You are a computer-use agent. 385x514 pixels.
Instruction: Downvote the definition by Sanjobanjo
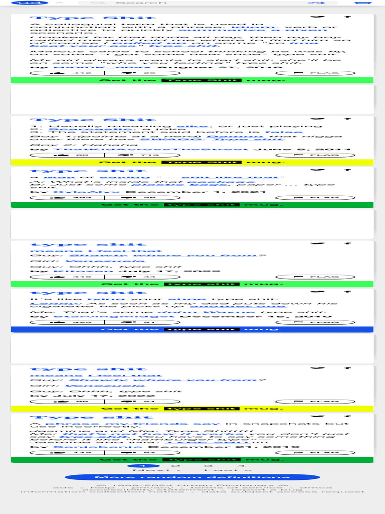pyautogui.click(x=142, y=453)
